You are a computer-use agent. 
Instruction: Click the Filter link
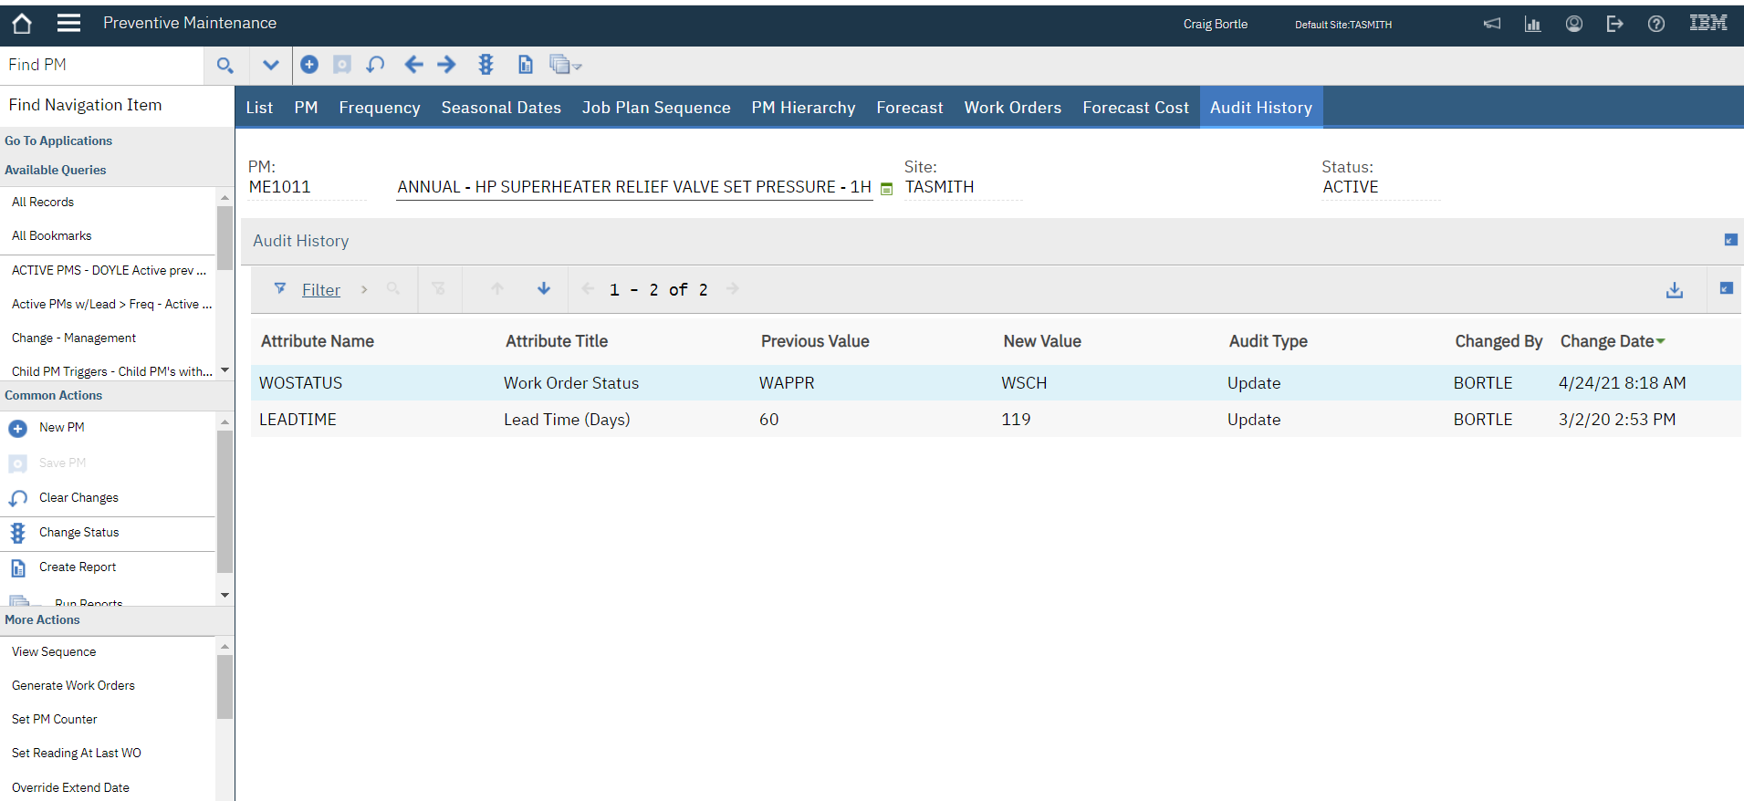coord(321,289)
